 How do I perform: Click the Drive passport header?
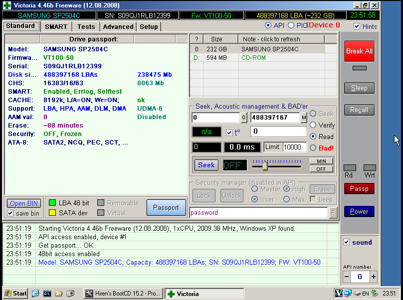(87, 39)
